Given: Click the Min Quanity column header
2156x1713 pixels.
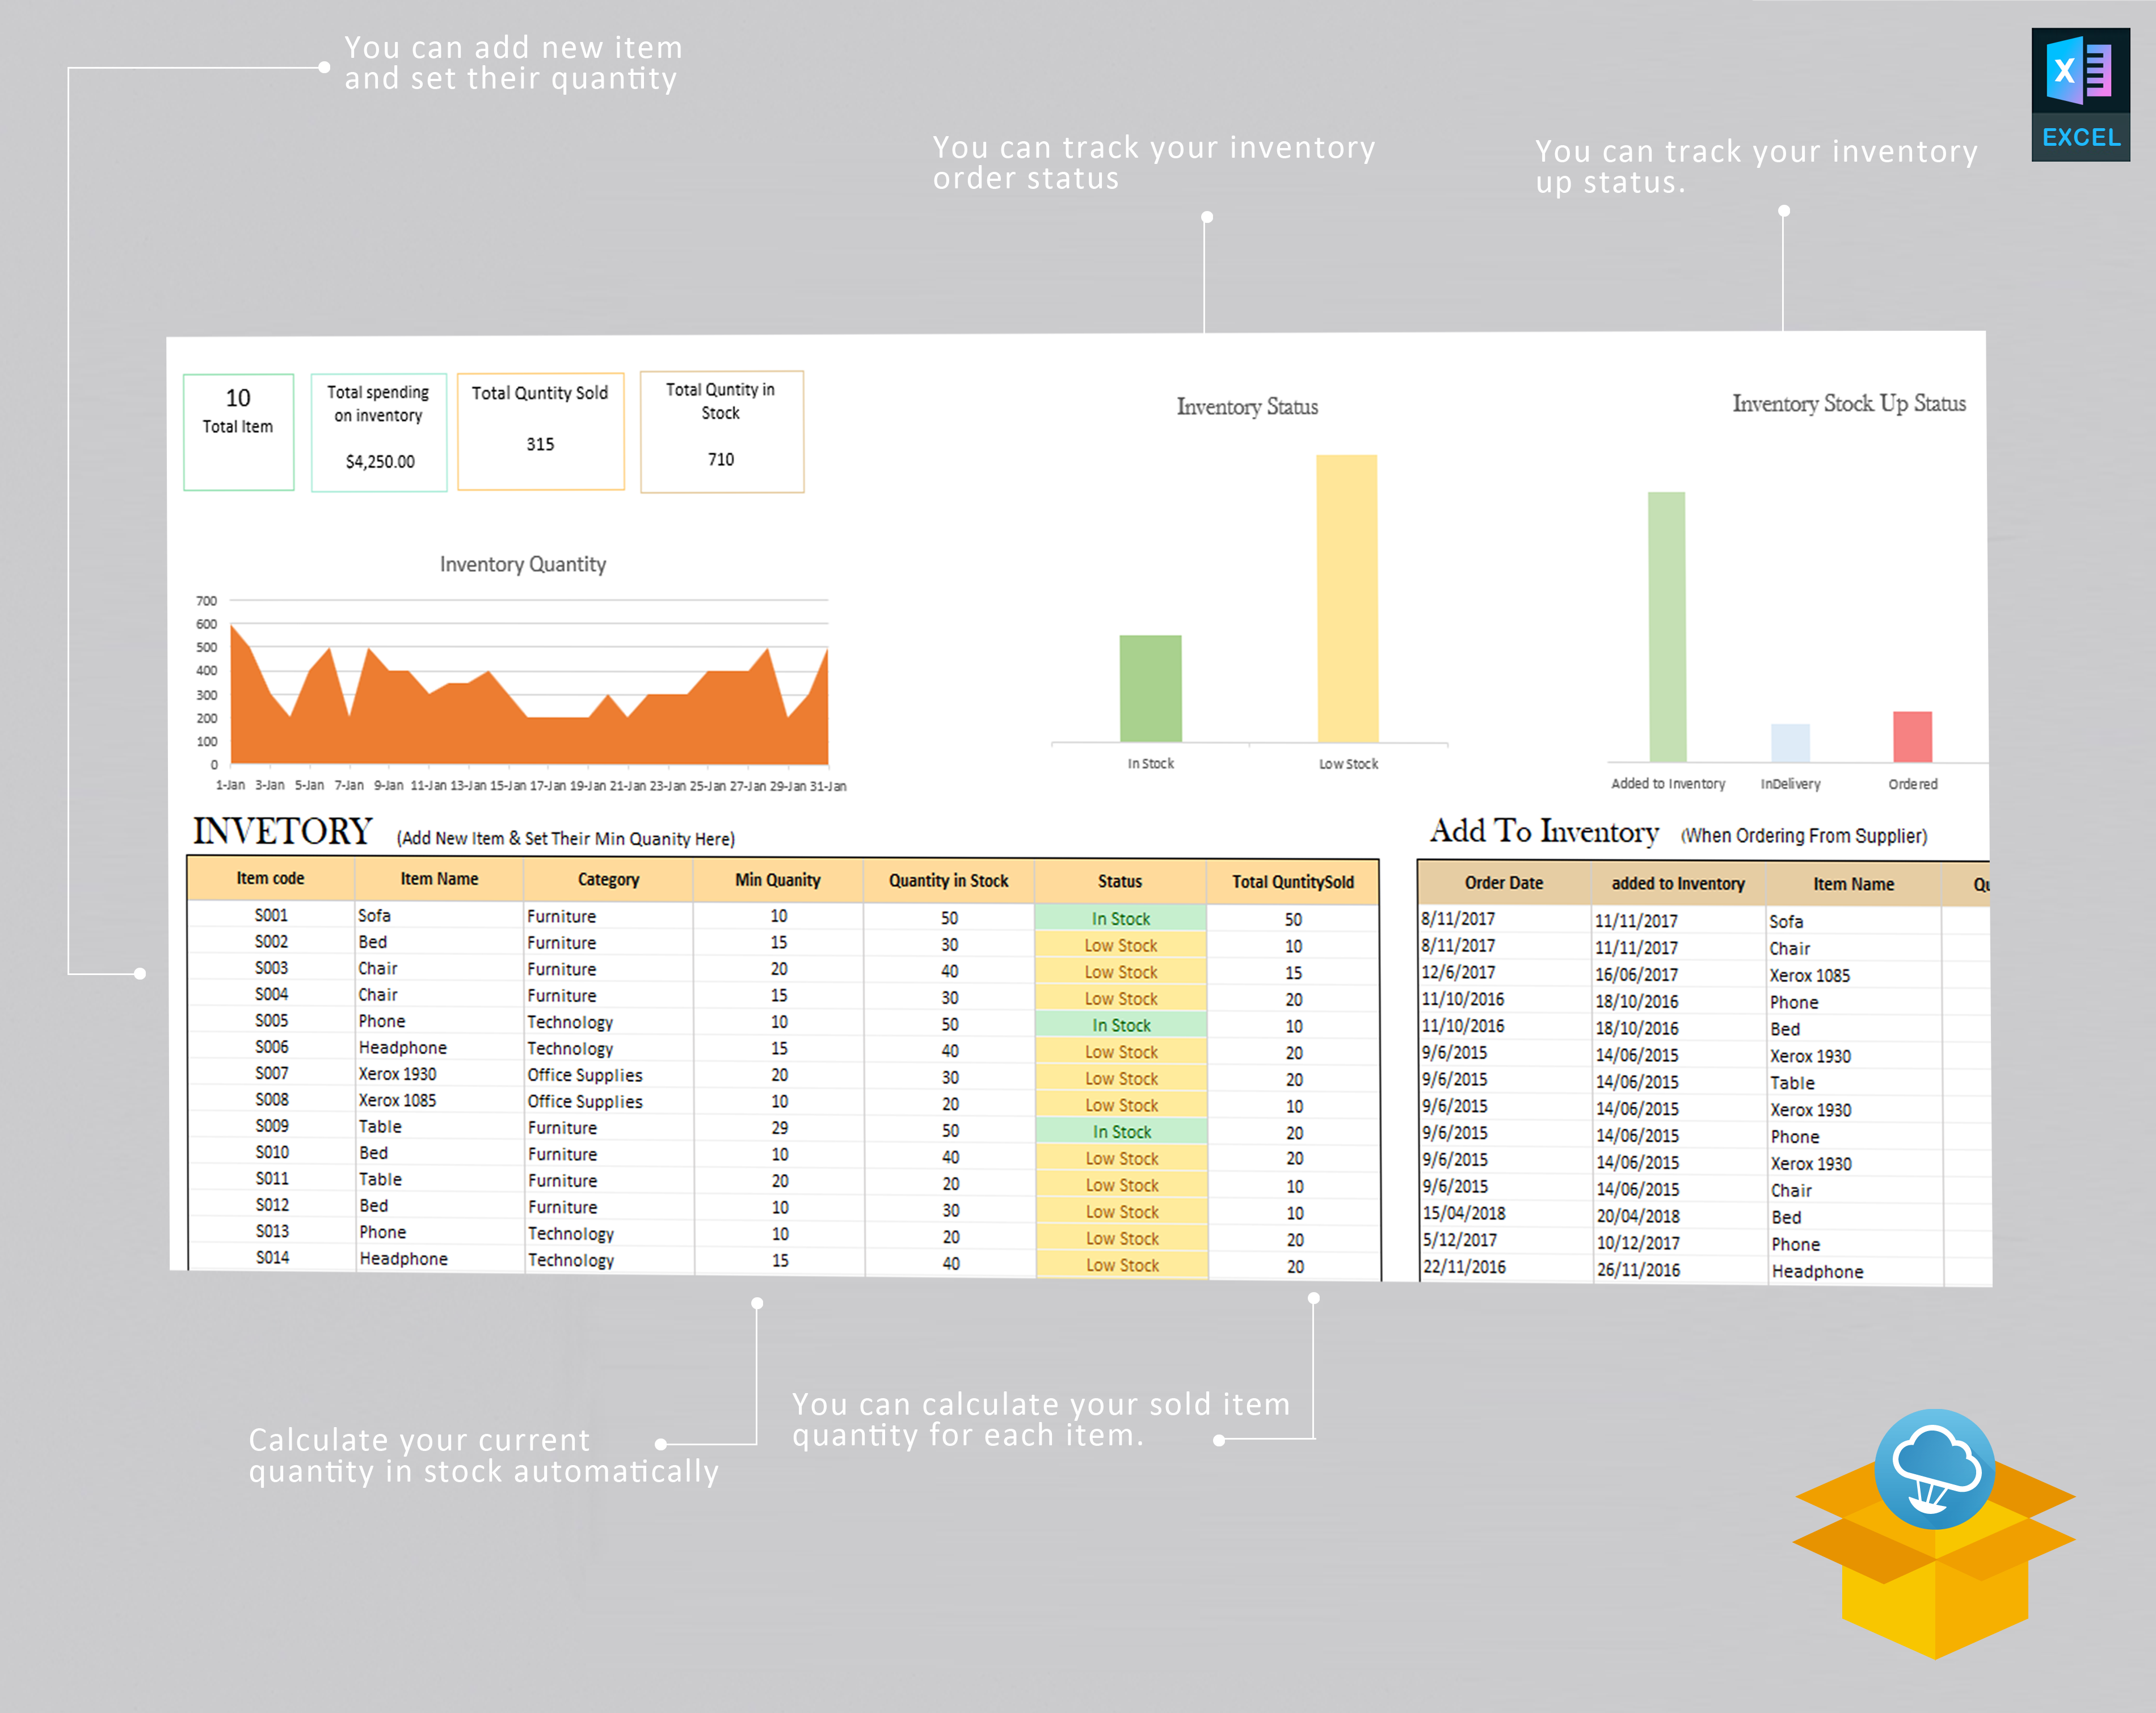Looking at the screenshot, I should (777, 880).
